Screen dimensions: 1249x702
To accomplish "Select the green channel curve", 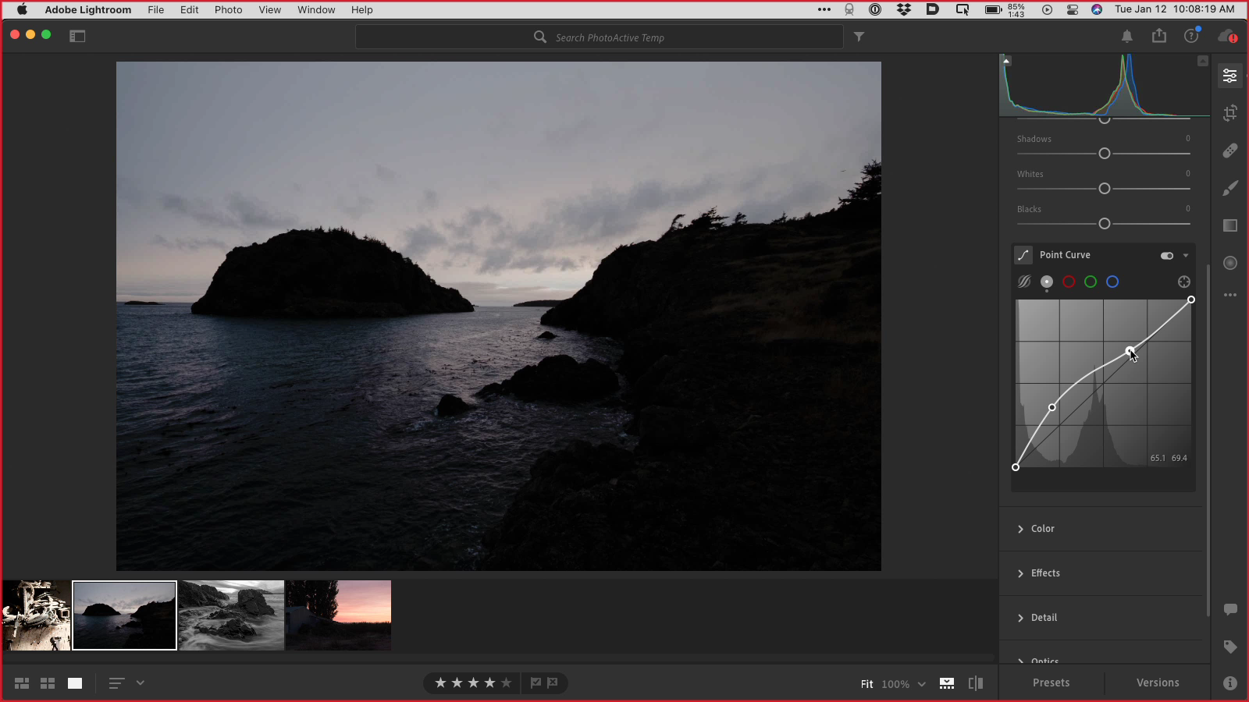I will 1091,282.
